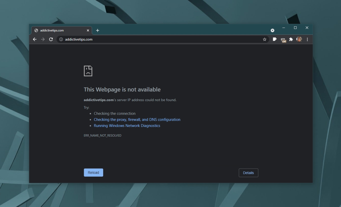The width and height of the screenshot is (341, 207).
Task: Click the tag-shaped extension icon
Action: (x=275, y=39)
